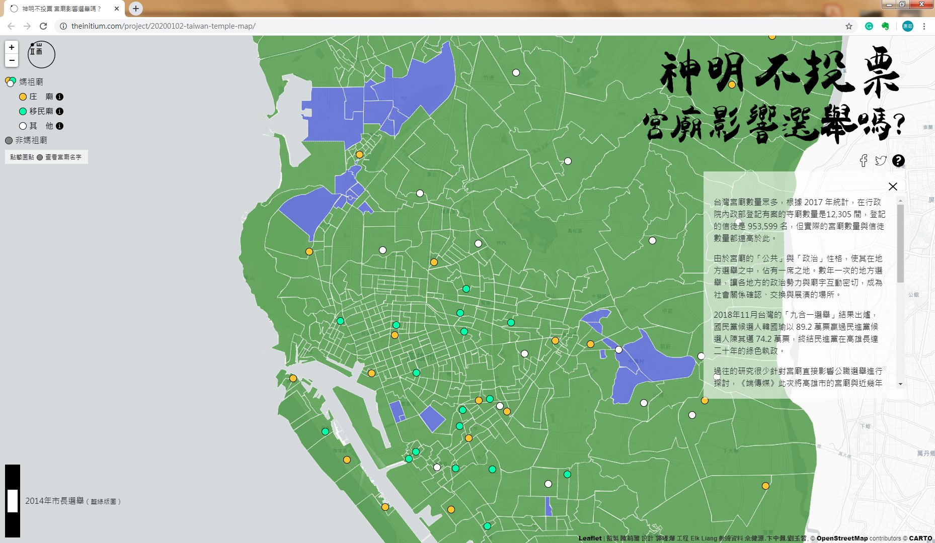Image resolution: width=935 pixels, height=543 pixels.
Task: Click the 點擊圓點 查看宮廟名字 hint box
Action: (x=46, y=157)
